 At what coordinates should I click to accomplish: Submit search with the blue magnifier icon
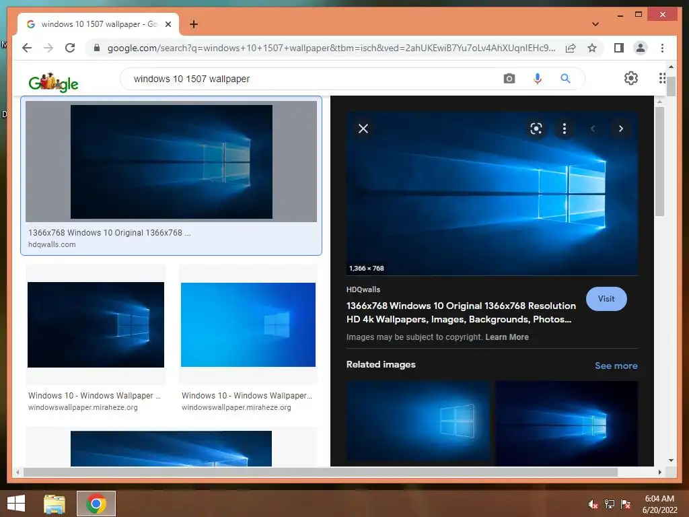point(565,79)
